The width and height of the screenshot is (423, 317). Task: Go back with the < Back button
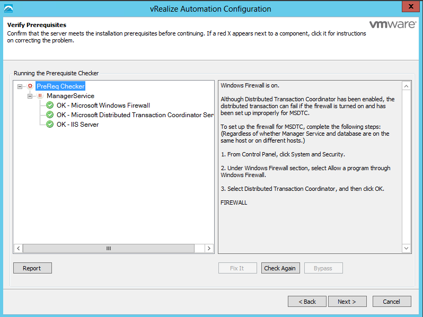[307, 301]
